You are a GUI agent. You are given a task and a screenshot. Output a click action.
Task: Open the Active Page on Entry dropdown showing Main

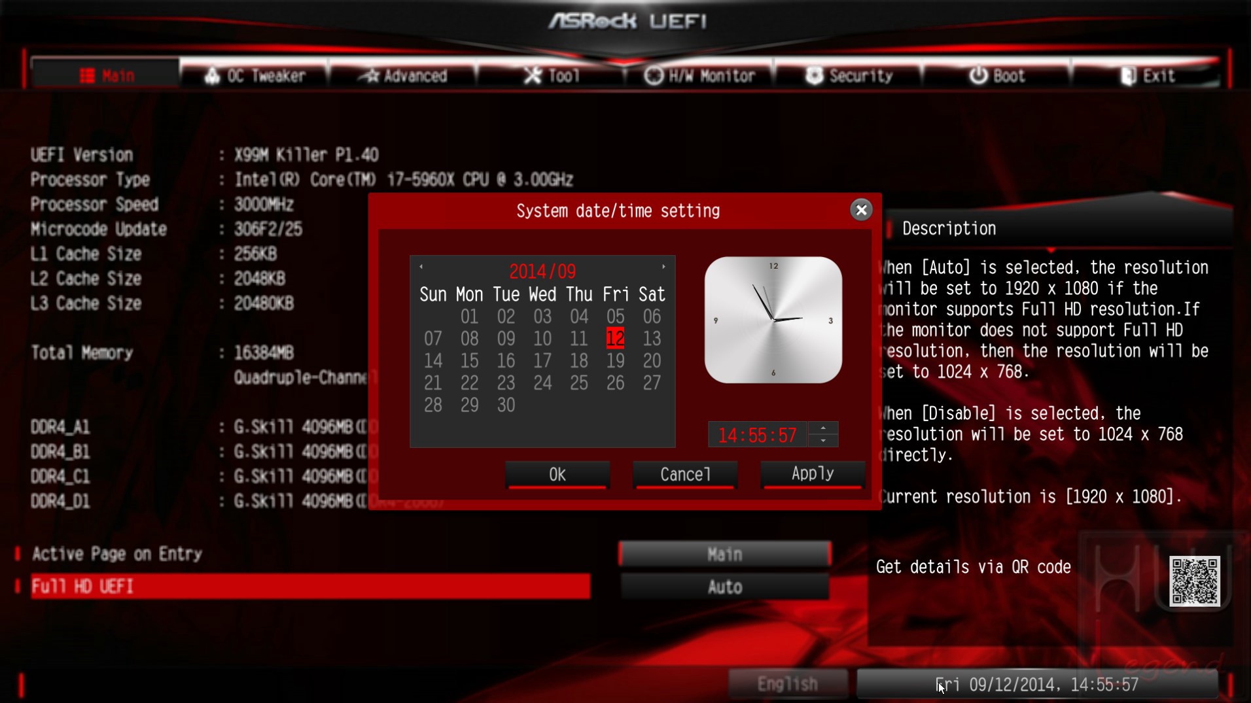pos(725,555)
